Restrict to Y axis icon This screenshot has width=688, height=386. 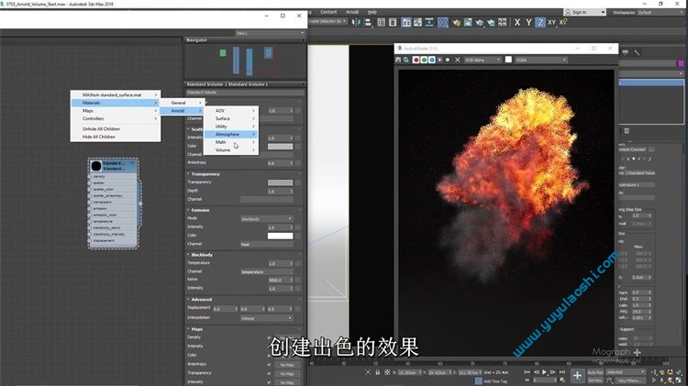tap(528, 22)
